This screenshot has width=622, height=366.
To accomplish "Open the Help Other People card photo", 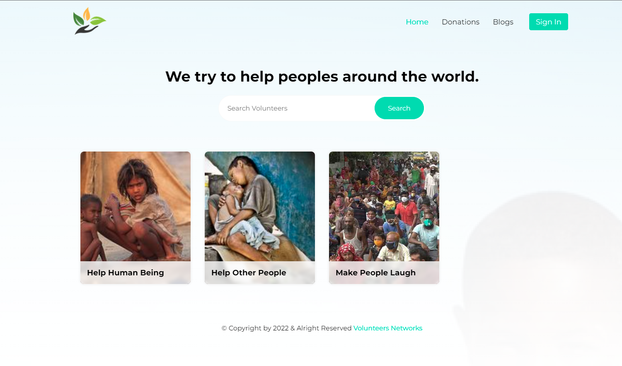I will point(260,206).
